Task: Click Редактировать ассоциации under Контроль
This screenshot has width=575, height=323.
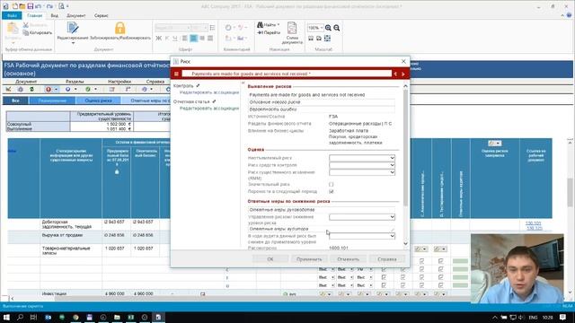Action: point(209,92)
